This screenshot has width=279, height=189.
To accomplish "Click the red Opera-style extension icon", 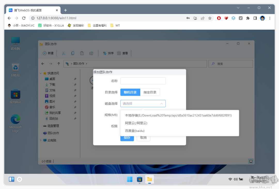I will (219, 18).
